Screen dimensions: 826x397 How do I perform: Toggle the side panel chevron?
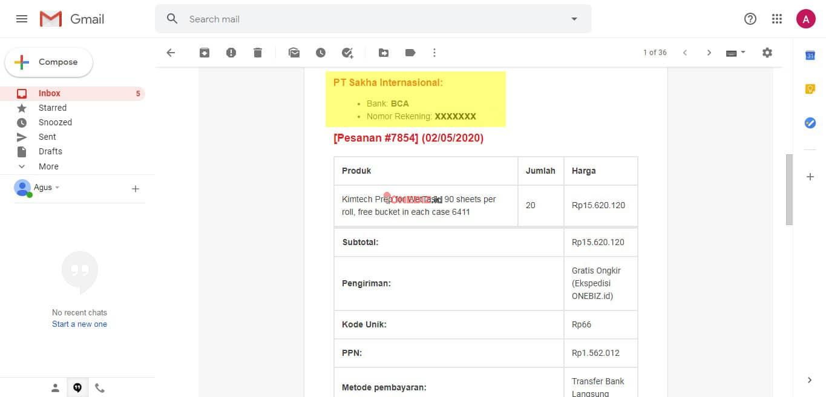point(810,380)
